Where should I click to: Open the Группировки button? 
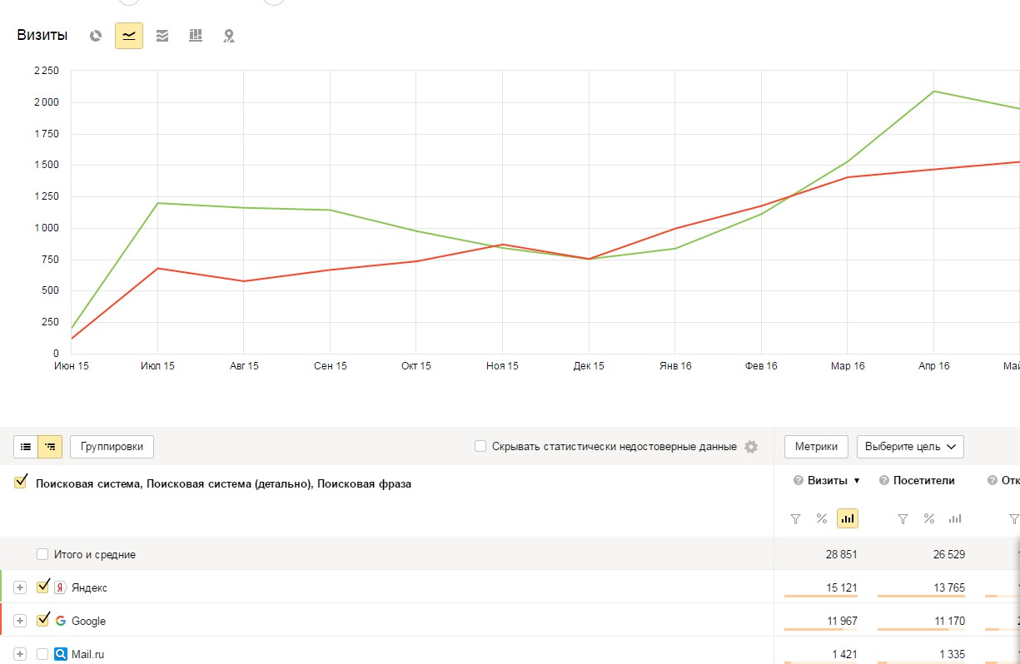coord(112,447)
